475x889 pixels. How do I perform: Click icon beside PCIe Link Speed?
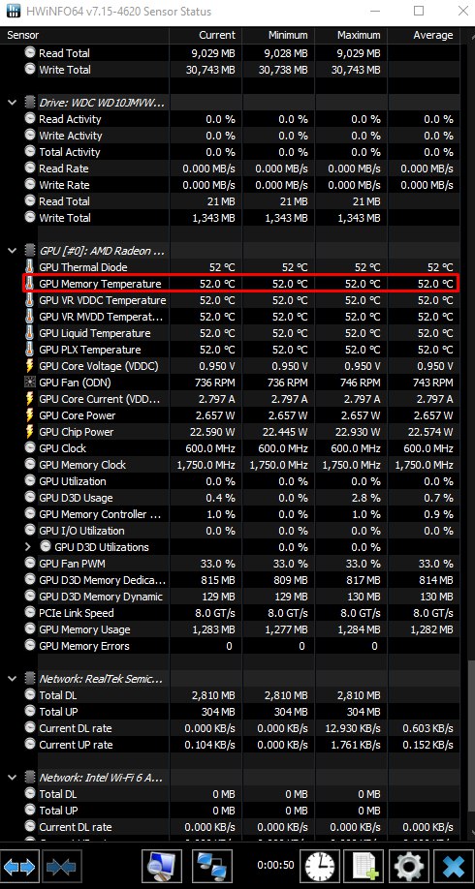pos(30,612)
